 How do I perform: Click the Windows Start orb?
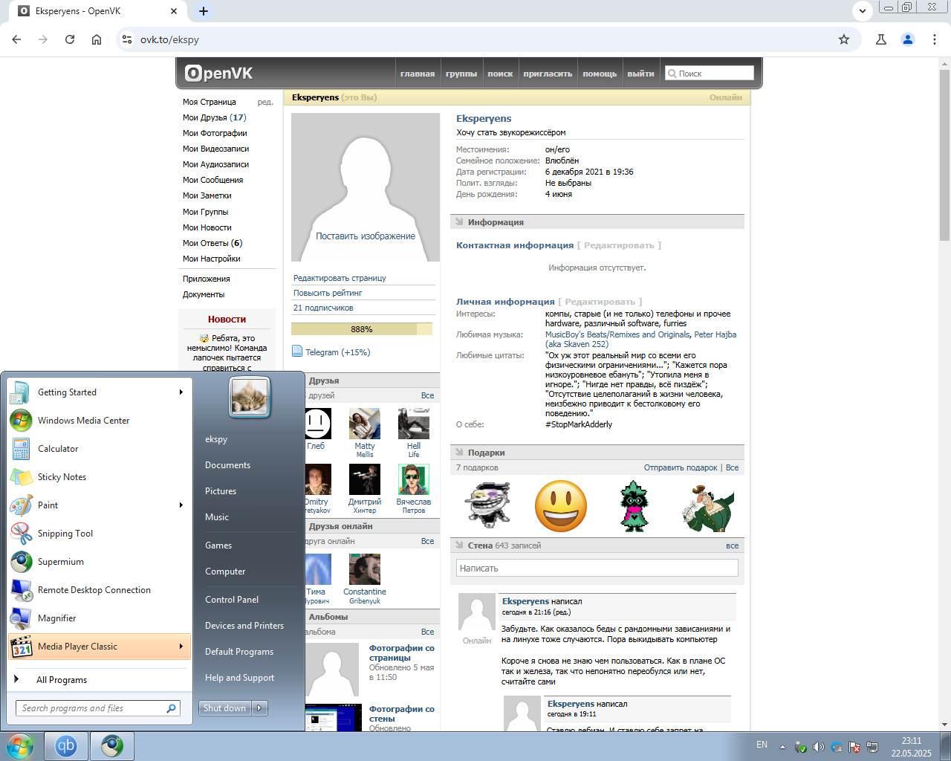[x=20, y=746]
